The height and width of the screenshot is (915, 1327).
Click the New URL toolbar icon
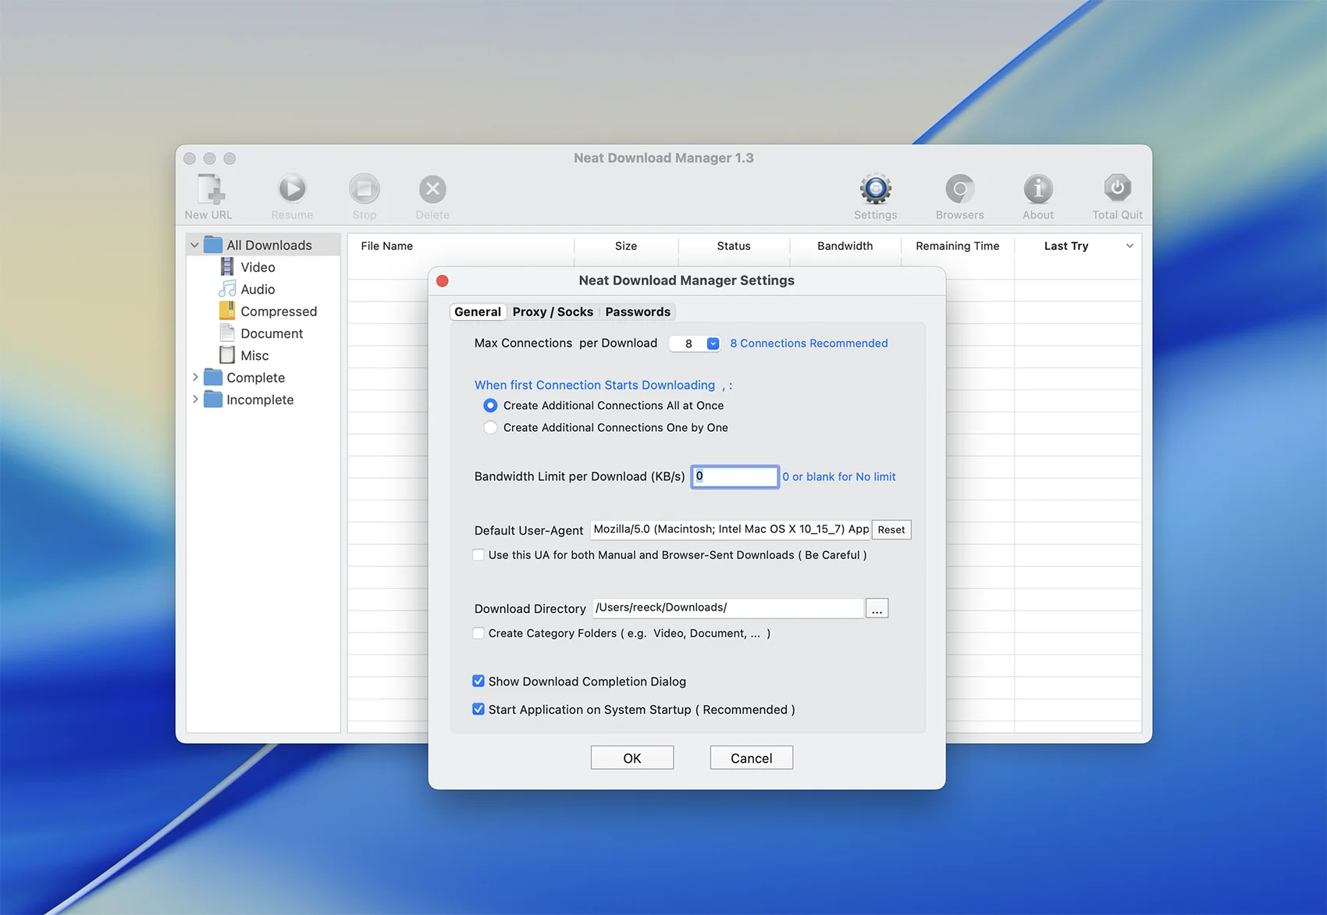coord(209,190)
